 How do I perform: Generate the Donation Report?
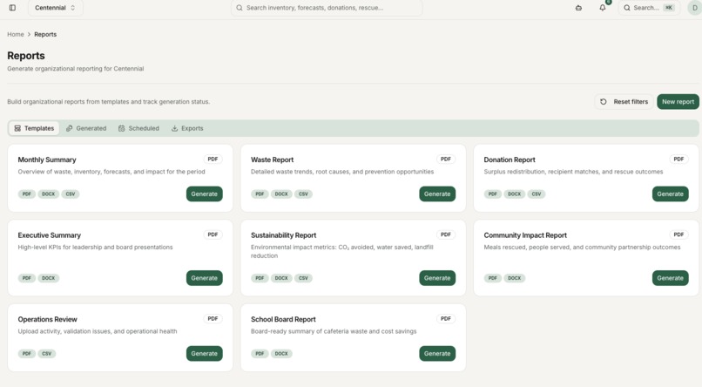click(x=671, y=194)
